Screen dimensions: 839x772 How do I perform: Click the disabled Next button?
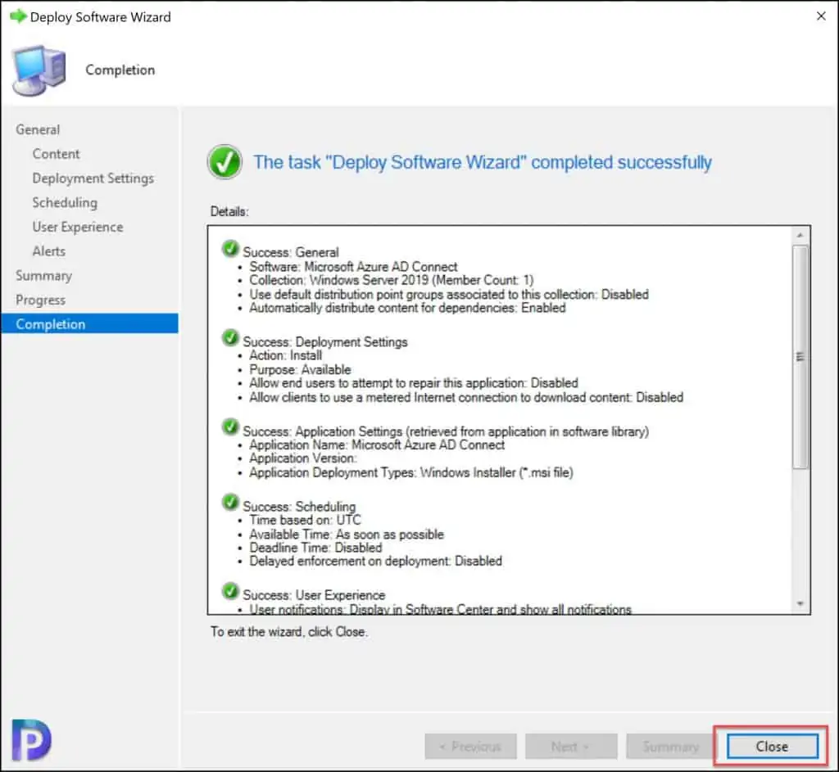coord(571,747)
